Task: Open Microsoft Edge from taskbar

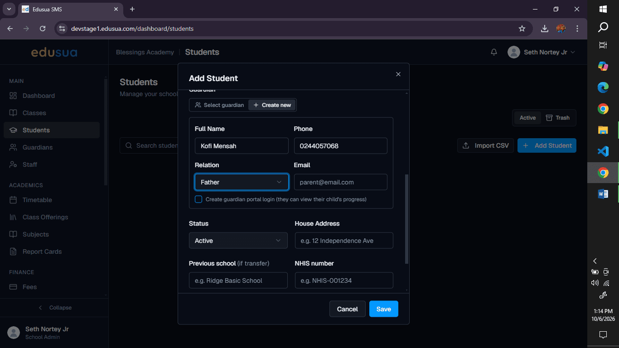Action: (603, 87)
